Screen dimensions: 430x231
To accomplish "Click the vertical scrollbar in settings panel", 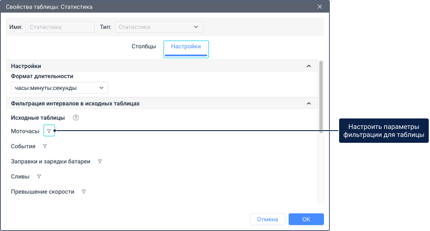I will click(x=321, y=97).
